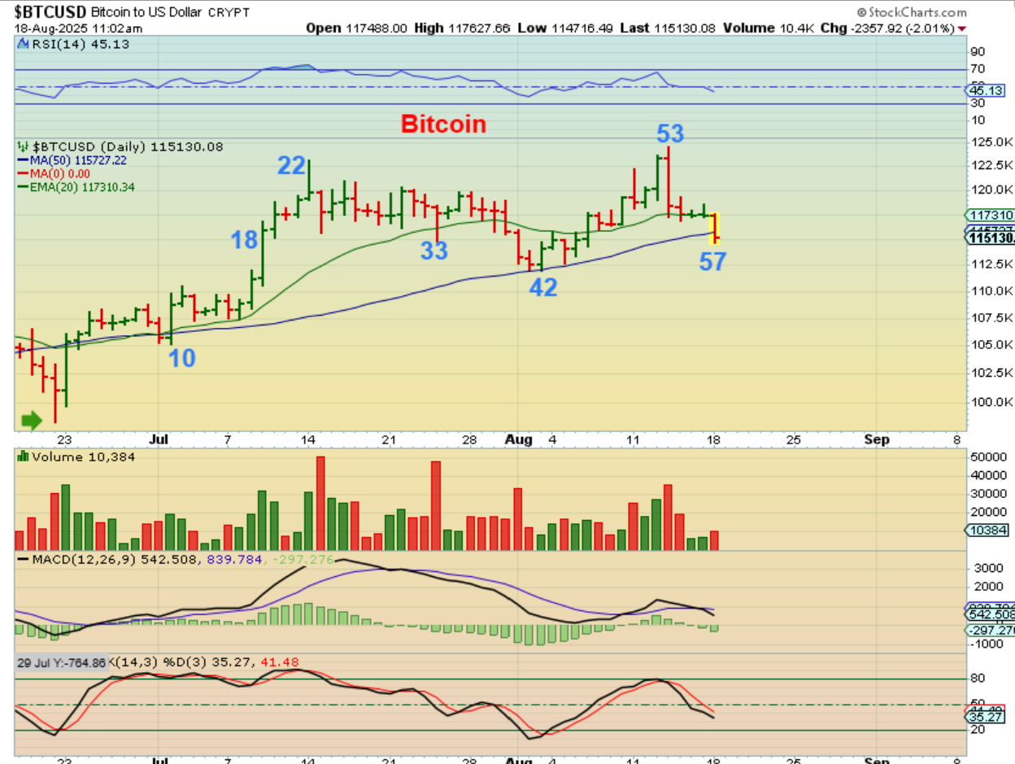Click the '25' date label below the price chart

click(793, 439)
